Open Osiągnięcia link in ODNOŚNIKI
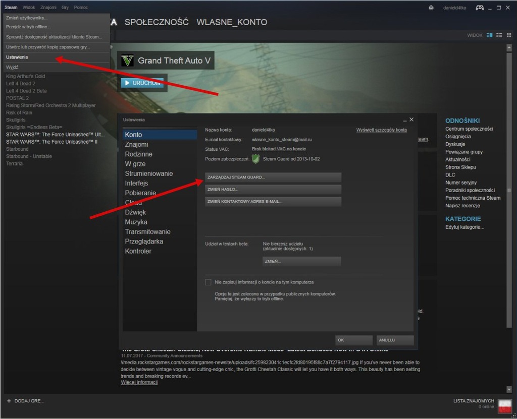The image size is (517, 419). pyautogui.click(x=458, y=136)
